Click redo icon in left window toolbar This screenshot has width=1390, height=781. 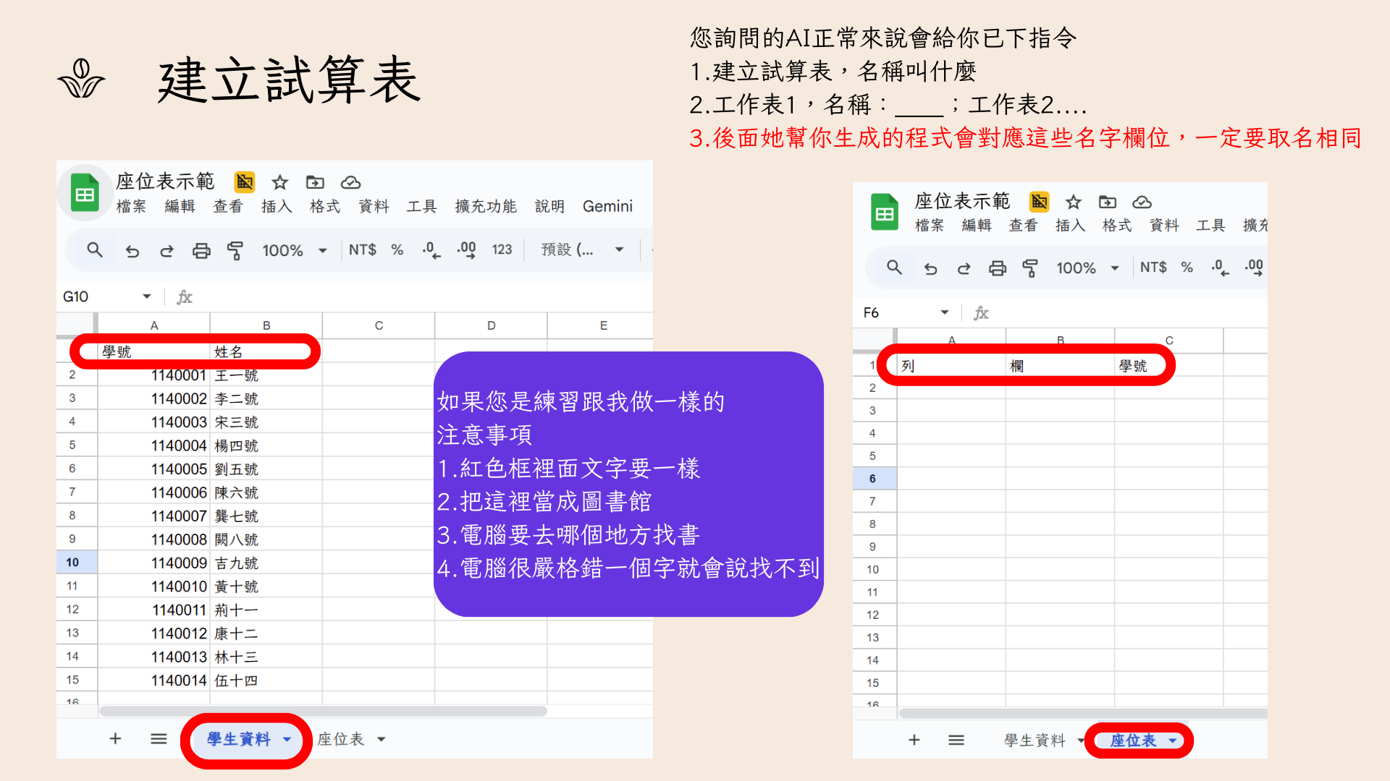point(167,251)
